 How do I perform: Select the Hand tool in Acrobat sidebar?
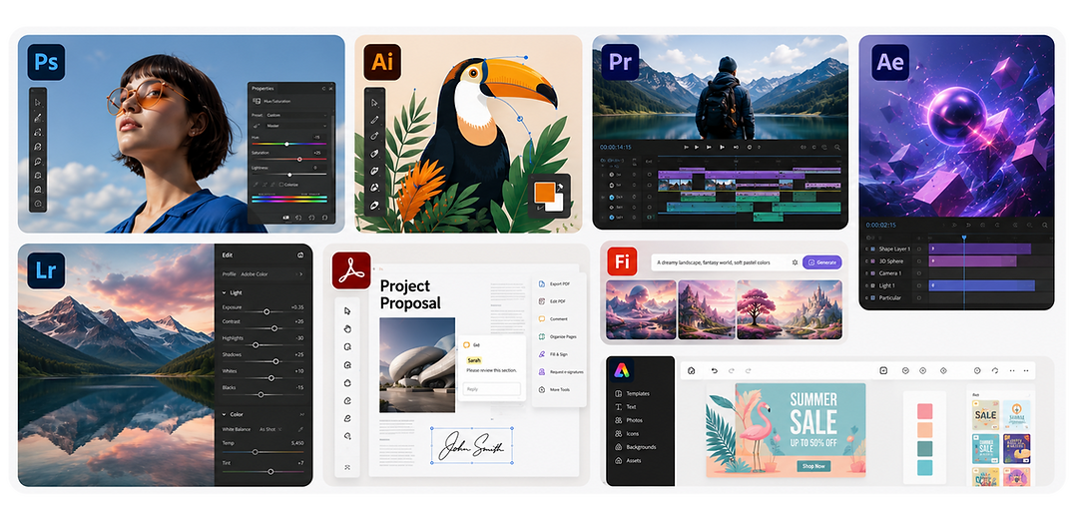tap(347, 329)
